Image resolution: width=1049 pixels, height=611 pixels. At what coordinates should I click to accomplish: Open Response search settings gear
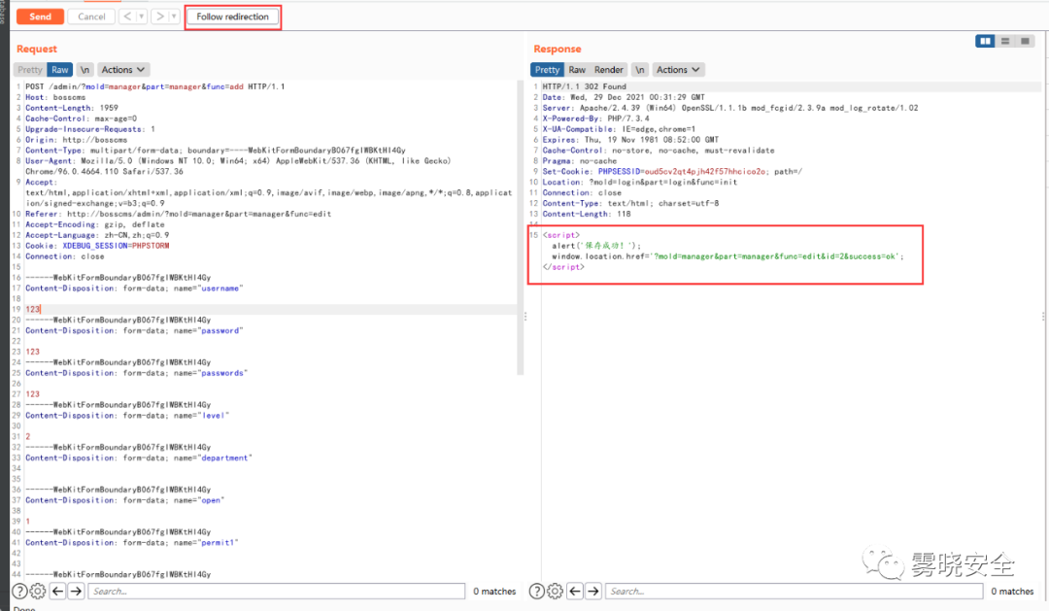tap(555, 591)
